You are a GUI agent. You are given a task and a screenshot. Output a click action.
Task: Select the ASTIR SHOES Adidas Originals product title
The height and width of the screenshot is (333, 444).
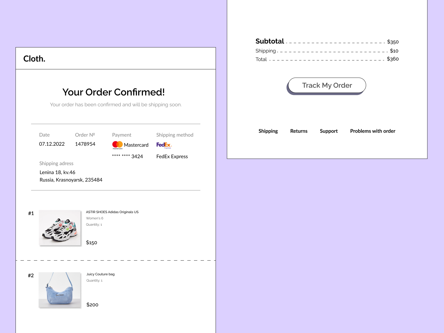pyautogui.click(x=112, y=212)
